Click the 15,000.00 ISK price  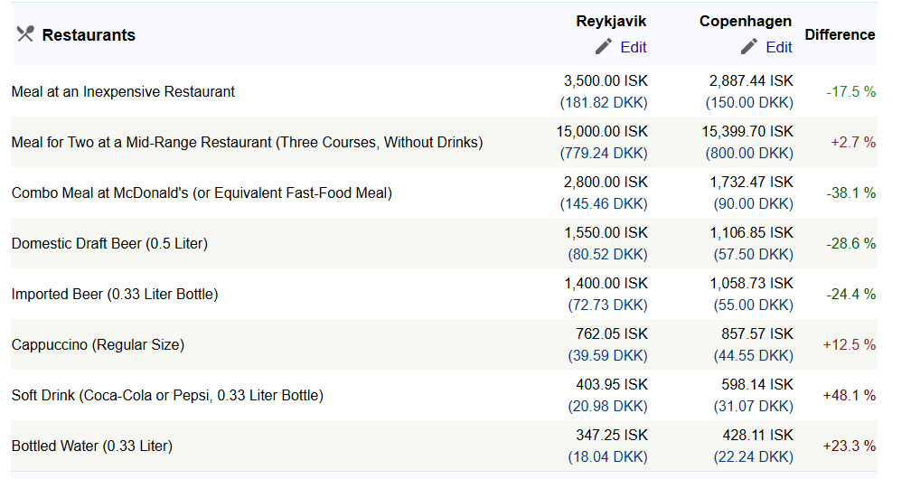pyautogui.click(x=602, y=131)
